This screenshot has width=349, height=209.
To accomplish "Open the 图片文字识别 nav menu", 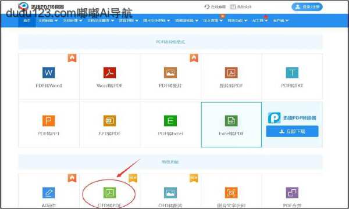I will [x=156, y=21].
